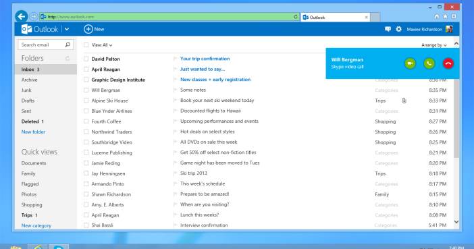Screen dimensions: 474x249
Task: Open the Inbox folder
Action: pyautogui.click(x=46, y=70)
